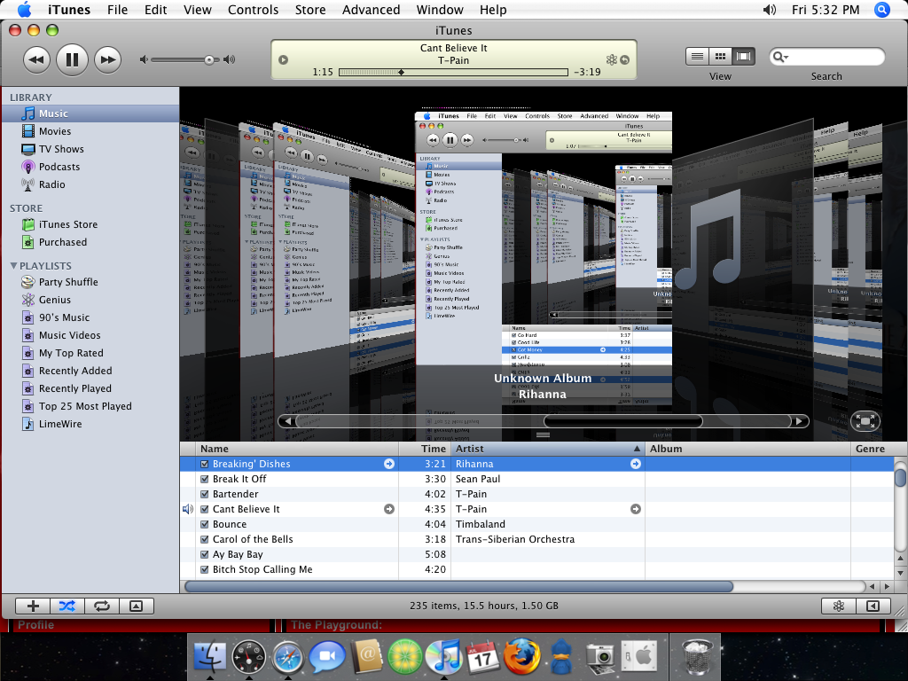Click the arrow beside Breaking' Dishes name
Viewport: 908px width, 681px height.
pyautogui.click(x=389, y=464)
